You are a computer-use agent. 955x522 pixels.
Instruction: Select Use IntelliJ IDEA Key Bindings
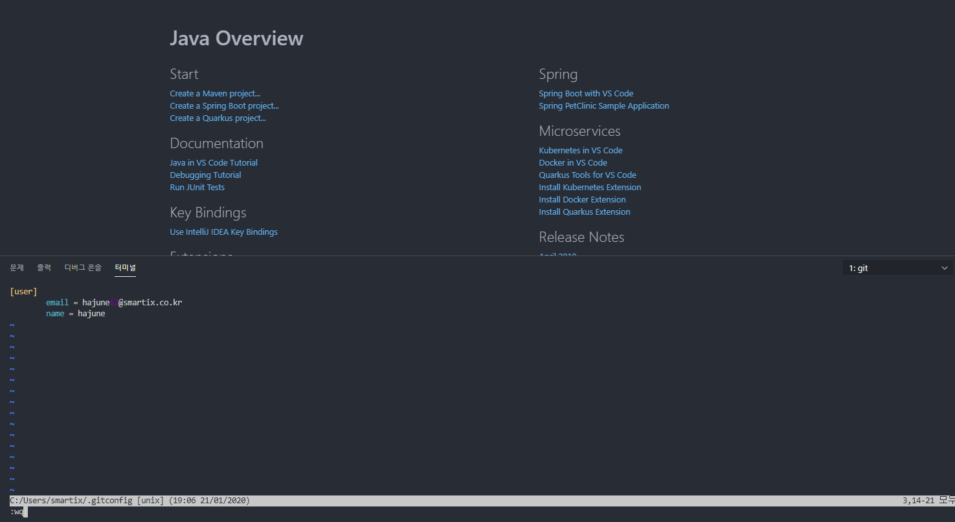click(223, 232)
